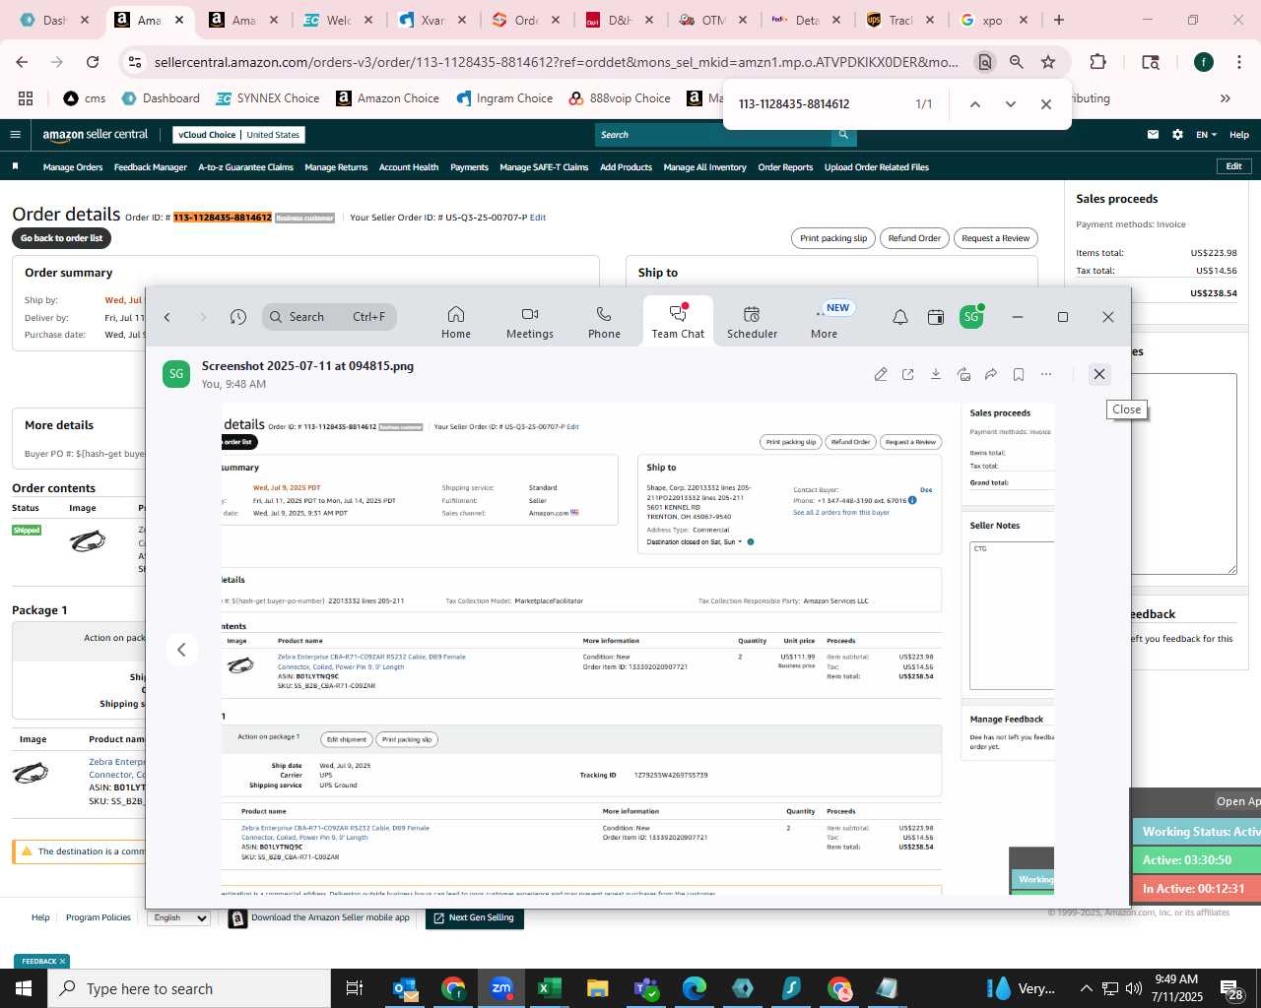Open the Payments menu item
Screen dimensions: 1261x1008
click(x=469, y=167)
